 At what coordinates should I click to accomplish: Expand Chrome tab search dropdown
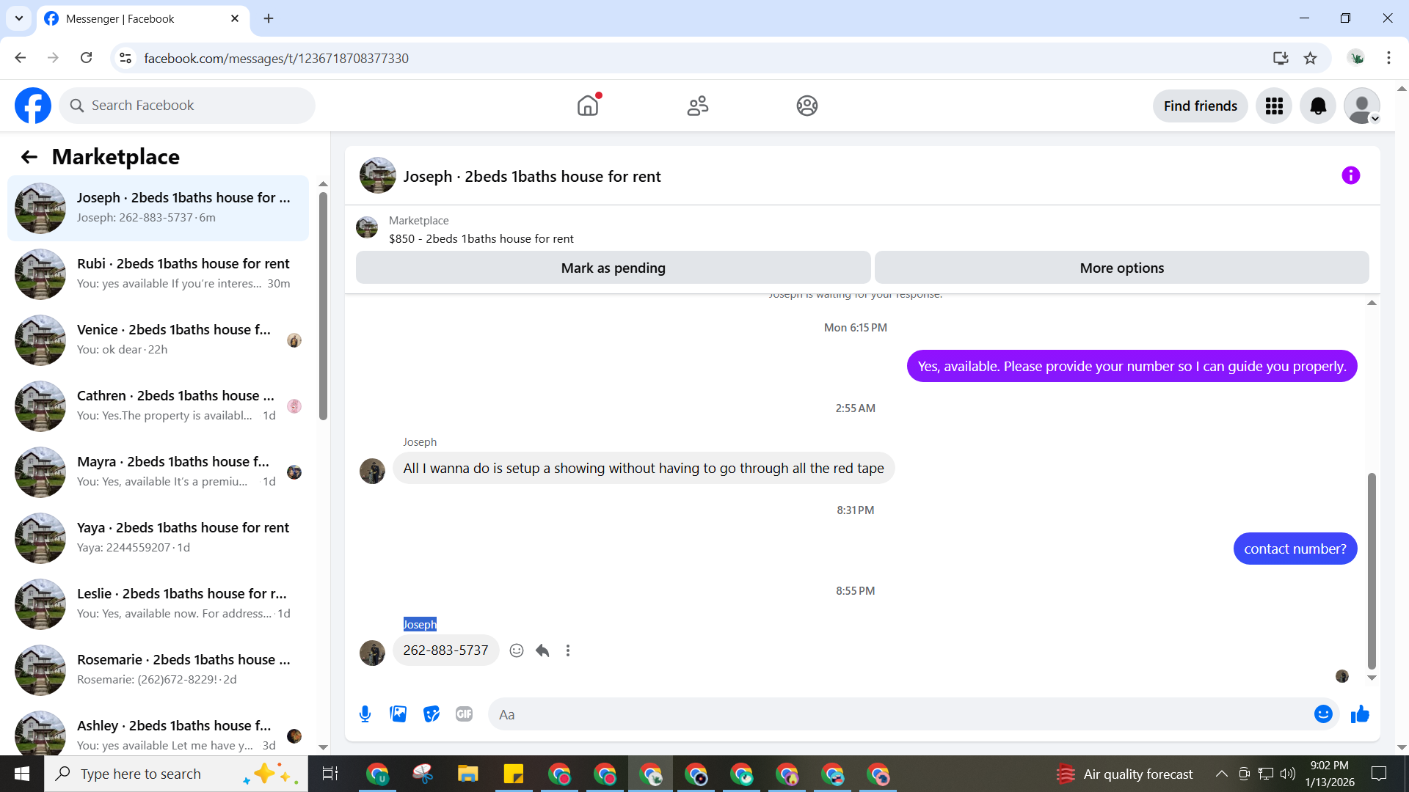click(x=19, y=18)
